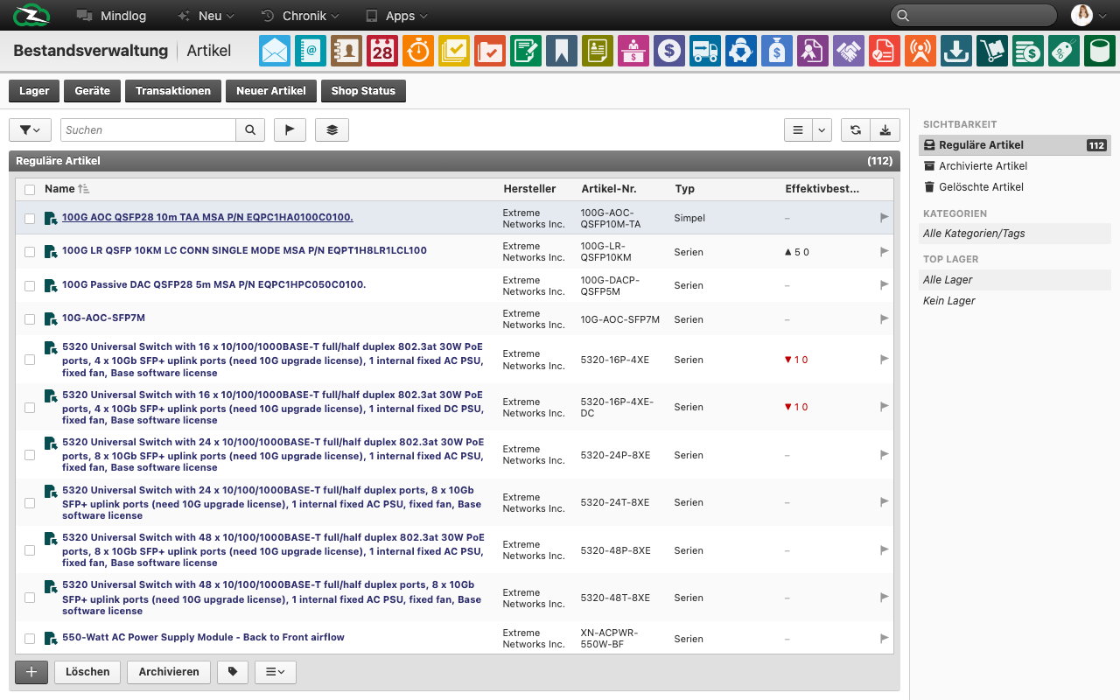Open the red-orange projects folder icon
Screen dimensions: 1120x700
click(490, 51)
